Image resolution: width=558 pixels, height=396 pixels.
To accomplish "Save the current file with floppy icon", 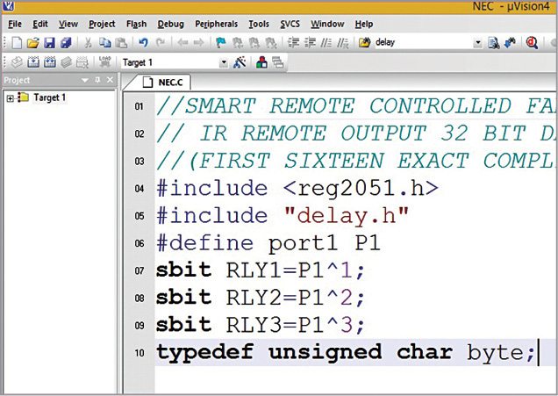I will pyautogui.click(x=49, y=42).
